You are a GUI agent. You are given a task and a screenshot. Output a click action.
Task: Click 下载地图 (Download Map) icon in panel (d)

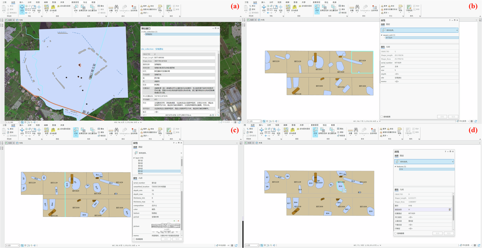point(408,131)
